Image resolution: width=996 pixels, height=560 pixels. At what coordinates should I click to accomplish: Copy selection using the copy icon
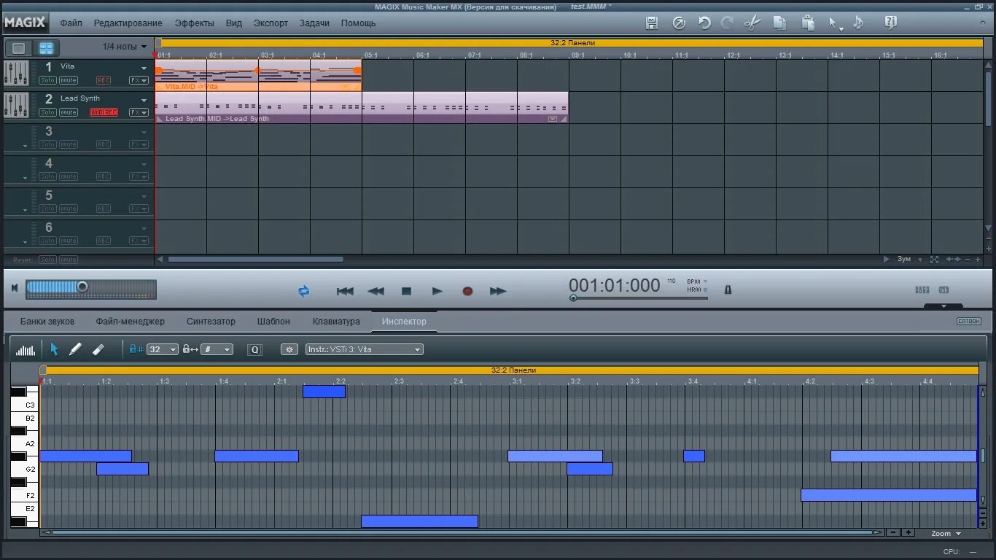[x=779, y=23]
